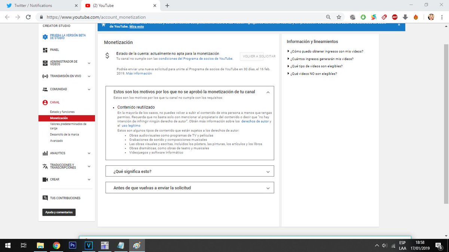
Task: Open Photoshop from the taskbar
Action: 73,245
